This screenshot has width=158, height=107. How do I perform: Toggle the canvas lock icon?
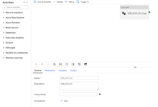click(x=54, y=64)
